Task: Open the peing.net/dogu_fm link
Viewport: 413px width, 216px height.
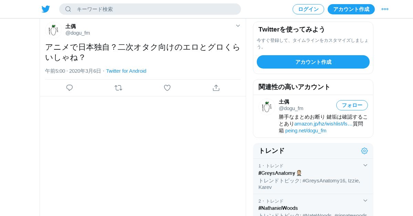Action: 306,131
